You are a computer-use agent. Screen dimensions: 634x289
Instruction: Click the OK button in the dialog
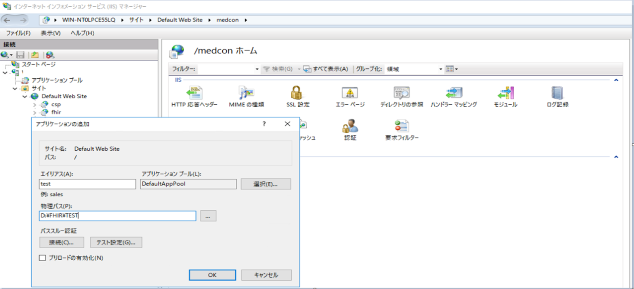(x=212, y=275)
